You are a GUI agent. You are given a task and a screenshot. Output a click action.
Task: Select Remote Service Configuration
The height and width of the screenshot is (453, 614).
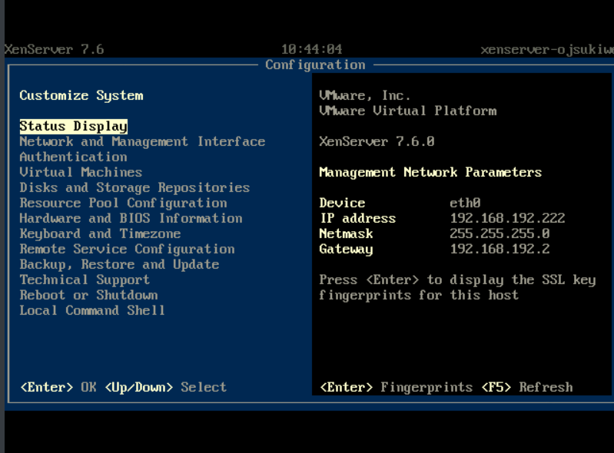click(x=128, y=250)
